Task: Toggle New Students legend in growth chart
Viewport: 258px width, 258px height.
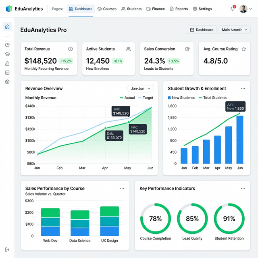Action: pyautogui.click(x=181, y=98)
